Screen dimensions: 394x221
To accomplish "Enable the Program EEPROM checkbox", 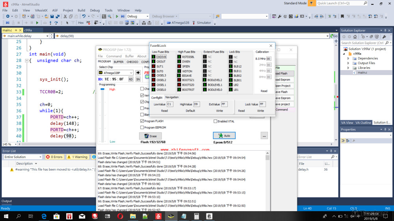I will click(142, 127).
